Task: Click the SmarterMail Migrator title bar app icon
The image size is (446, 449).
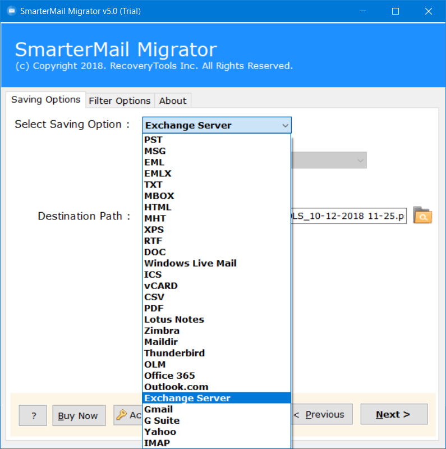Action: pyautogui.click(x=11, y=11)
